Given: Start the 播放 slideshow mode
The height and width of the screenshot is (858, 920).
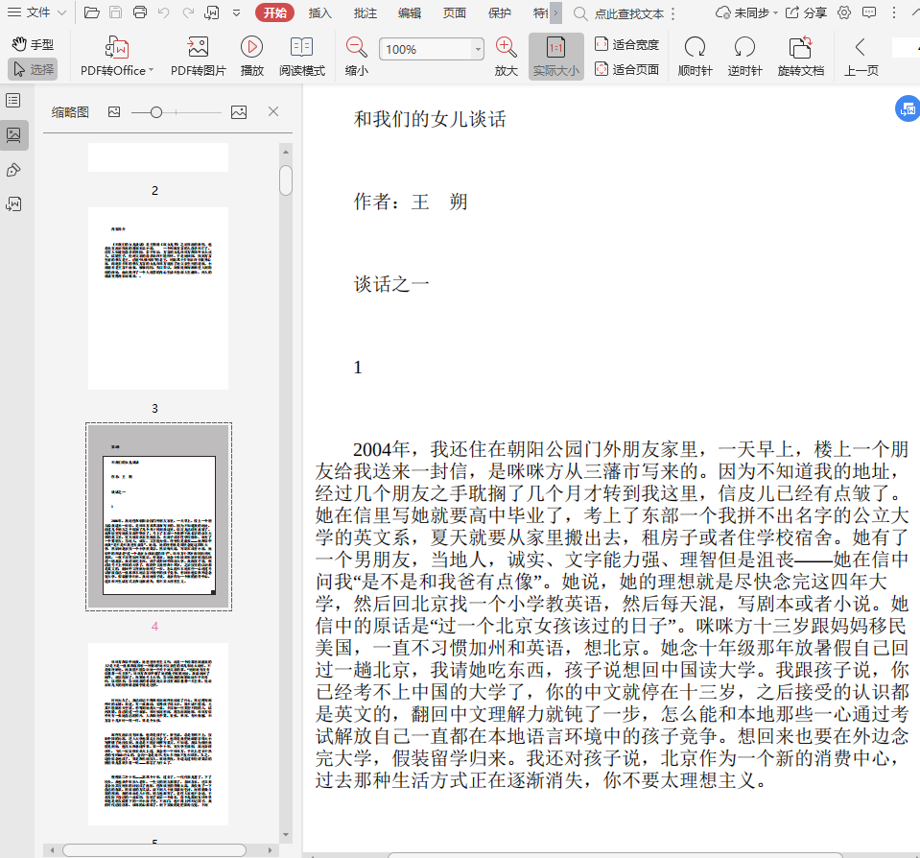Looking at the screenshot, I should [252, 56].
